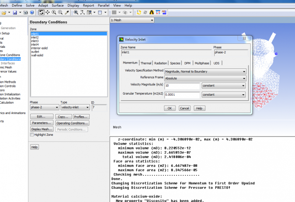This screenshot has height=202, width=295.
Task: Select the rotate view tool
Action: point(41,13)
